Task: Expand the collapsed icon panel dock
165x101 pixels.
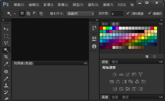Action: (97, 20)
